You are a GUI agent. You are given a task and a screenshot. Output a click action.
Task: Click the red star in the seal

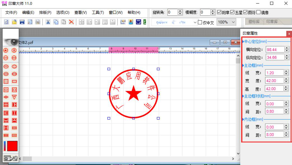133,93
